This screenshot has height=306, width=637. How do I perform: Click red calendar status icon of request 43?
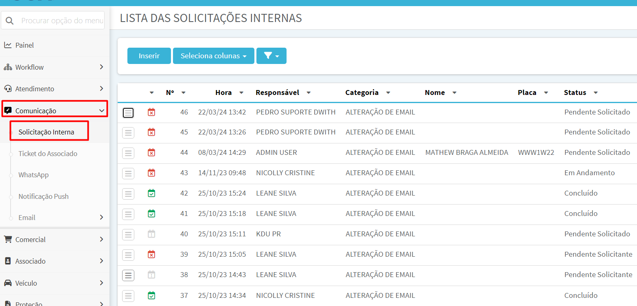151,173
